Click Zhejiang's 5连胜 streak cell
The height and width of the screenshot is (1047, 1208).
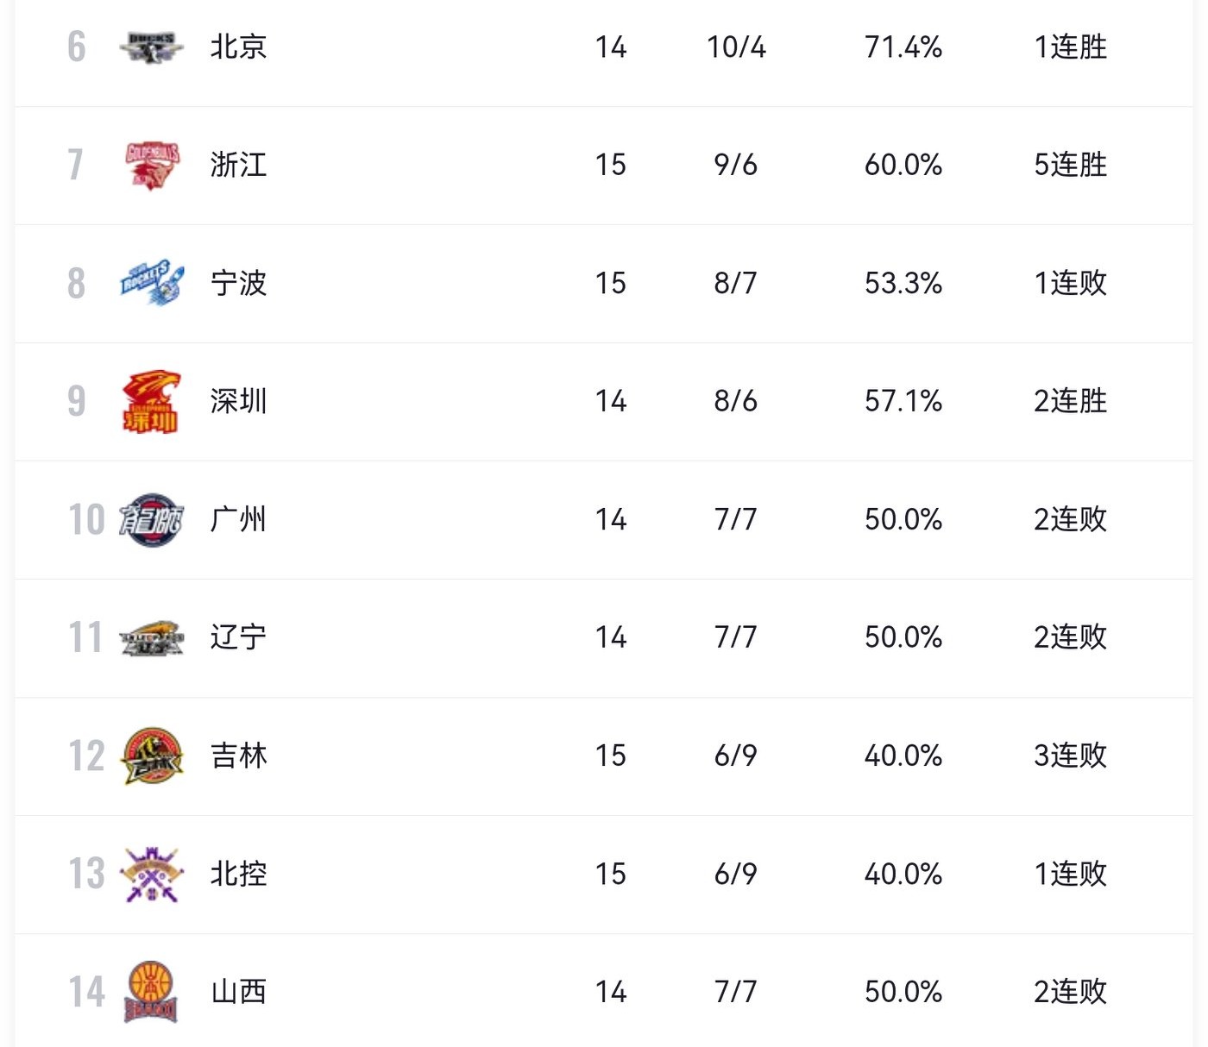point(1070,165)
